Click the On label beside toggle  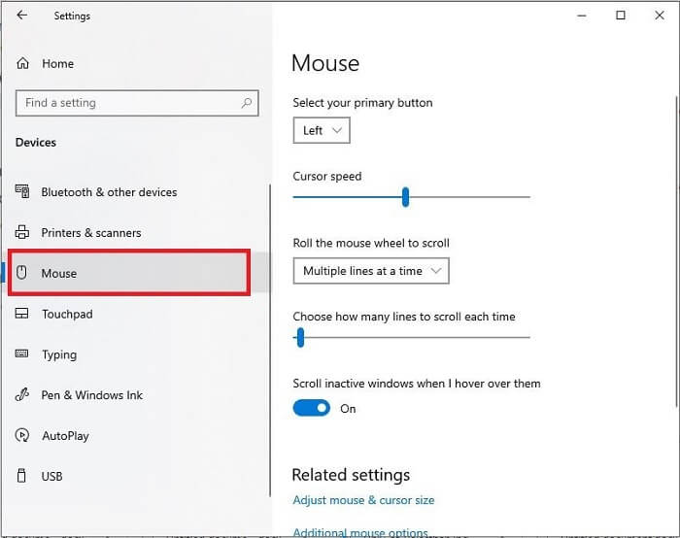(x=348, y=409)
